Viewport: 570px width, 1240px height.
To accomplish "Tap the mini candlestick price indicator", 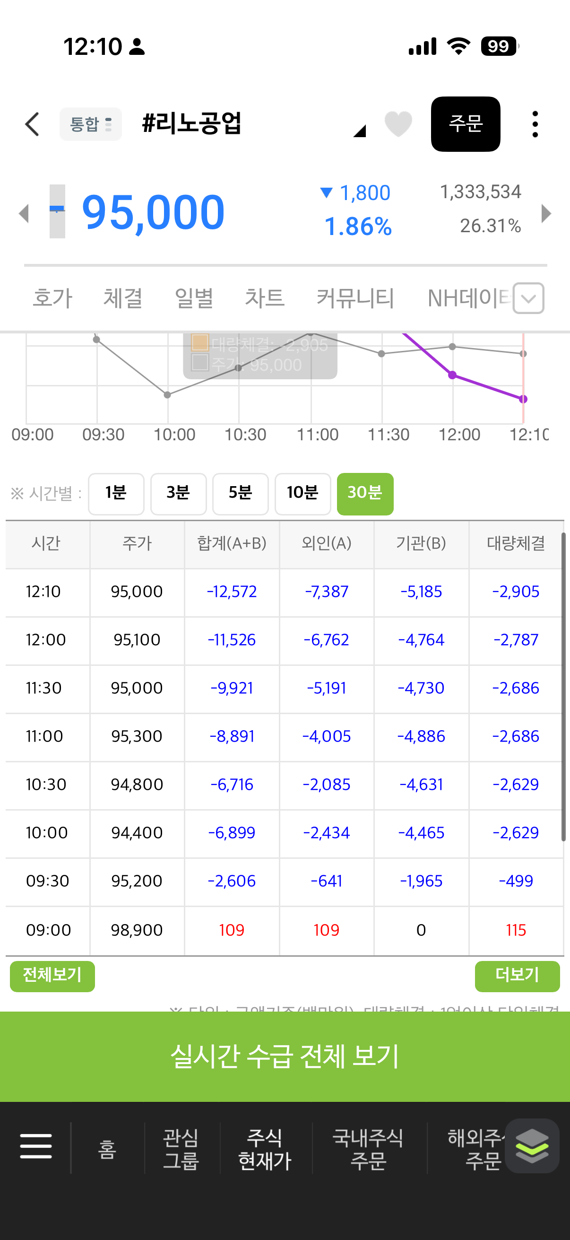I will pos(57,211).
